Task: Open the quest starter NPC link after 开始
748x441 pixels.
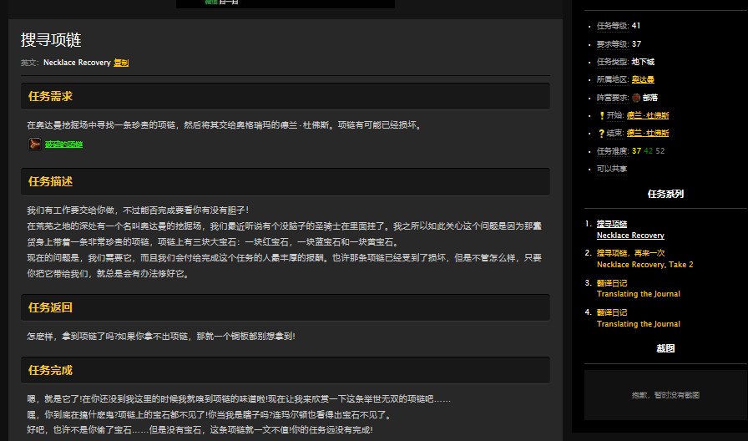Action: tap(648, 115)
